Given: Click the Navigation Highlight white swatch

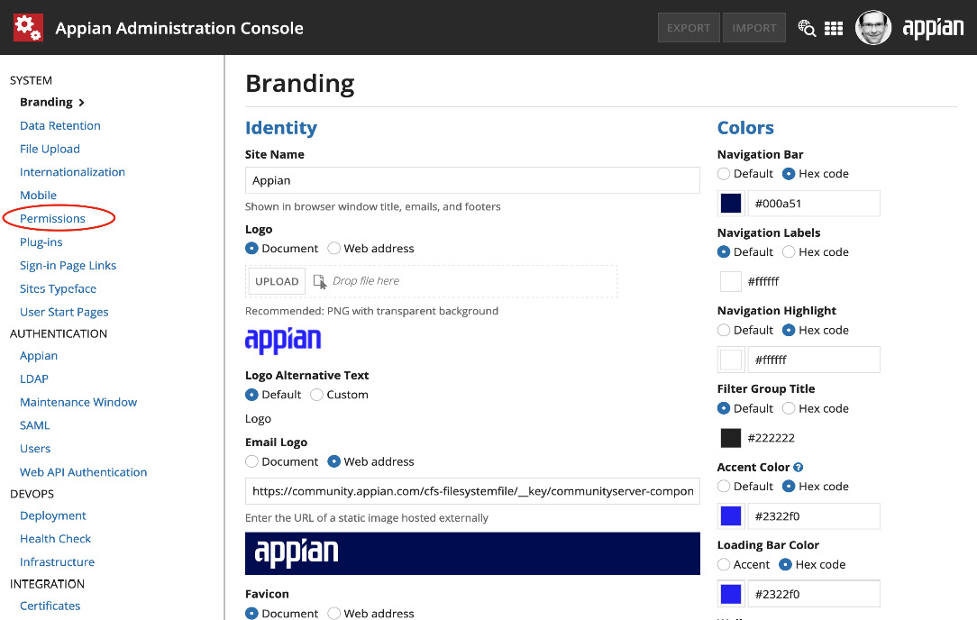Looking at the screenshot, I should 731,360.
